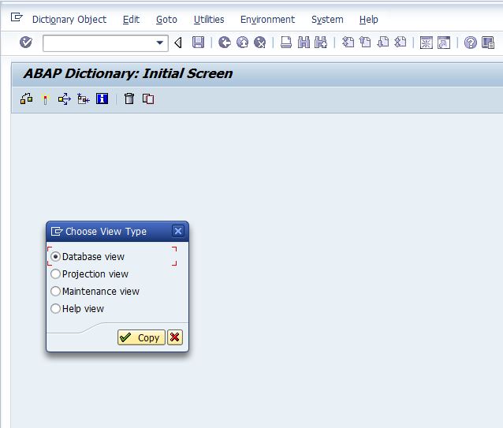
Task: Click the green checkmark Enter icon
Action: click(26, 42)
